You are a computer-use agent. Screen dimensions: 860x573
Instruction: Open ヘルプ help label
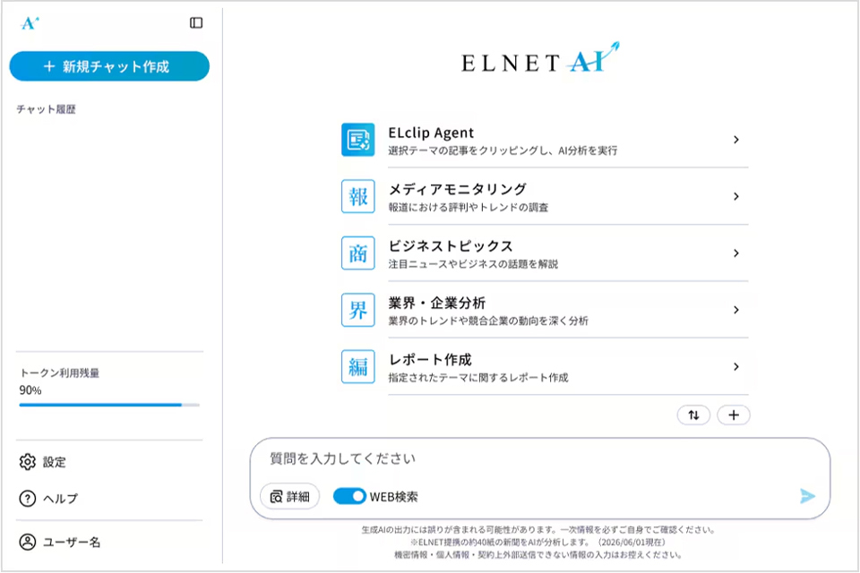(x=60, y=499)
